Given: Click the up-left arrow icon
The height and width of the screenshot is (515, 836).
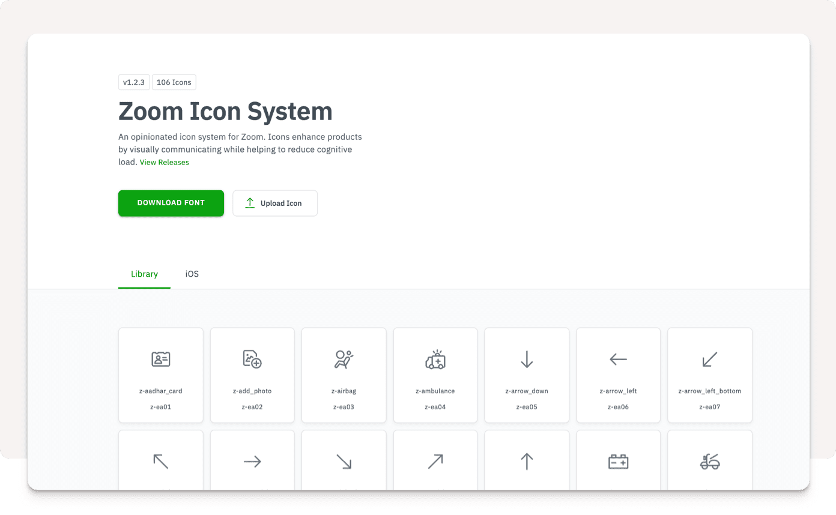Looking at the screenshot, I should coord(160,461).
